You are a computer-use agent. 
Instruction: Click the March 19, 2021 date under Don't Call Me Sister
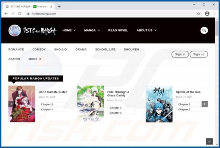point(47,97)
